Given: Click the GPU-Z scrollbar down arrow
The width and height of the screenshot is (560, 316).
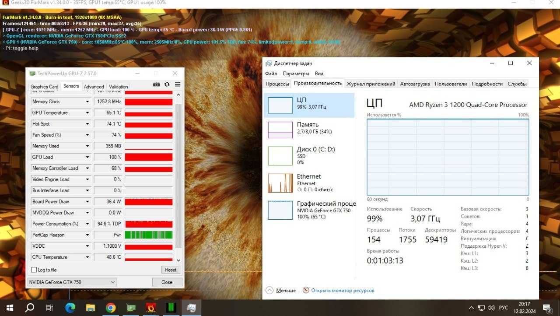Looking at the screenshot, I should [178, 260].
